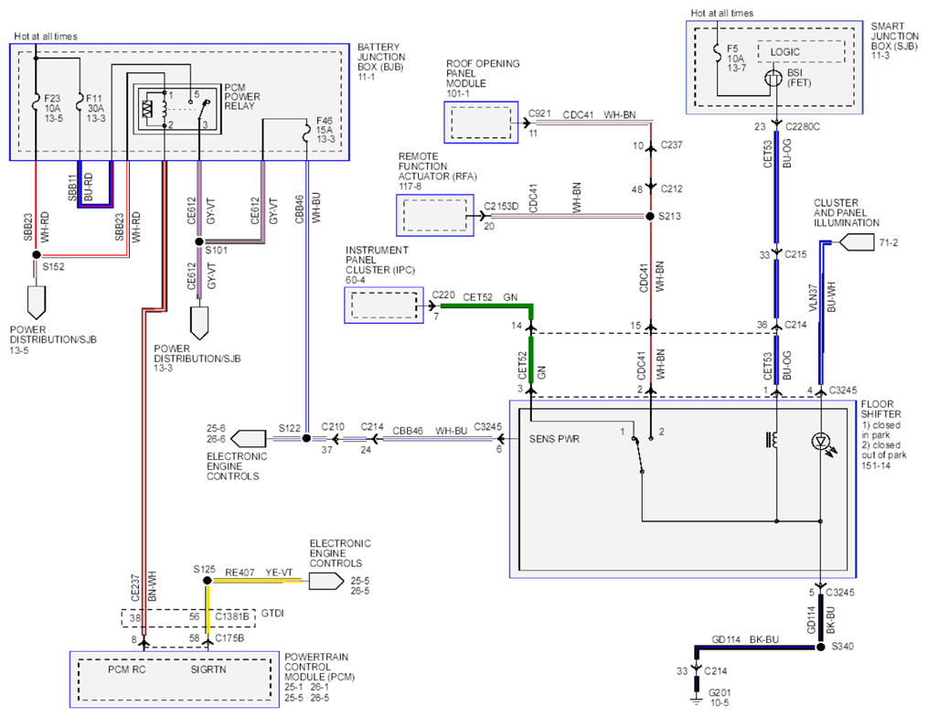Click the S122 splice dot
Viewport: 928px width, 717px height.
[x=306, y=438]
